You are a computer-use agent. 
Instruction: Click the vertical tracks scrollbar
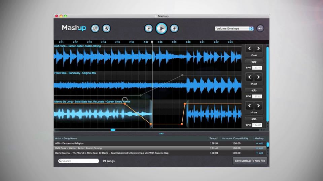click(x=267, y=84)
